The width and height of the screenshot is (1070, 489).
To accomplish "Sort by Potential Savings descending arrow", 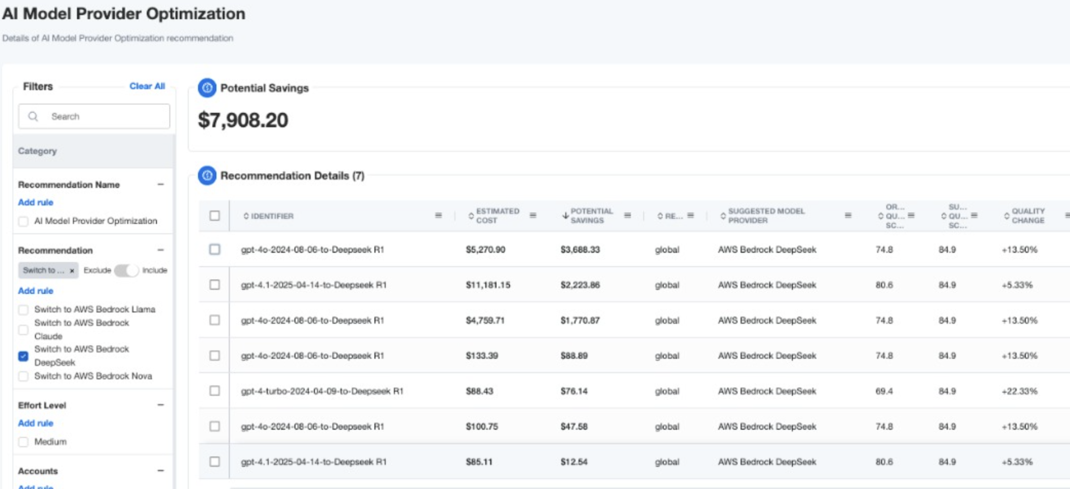I will point(565,216).
